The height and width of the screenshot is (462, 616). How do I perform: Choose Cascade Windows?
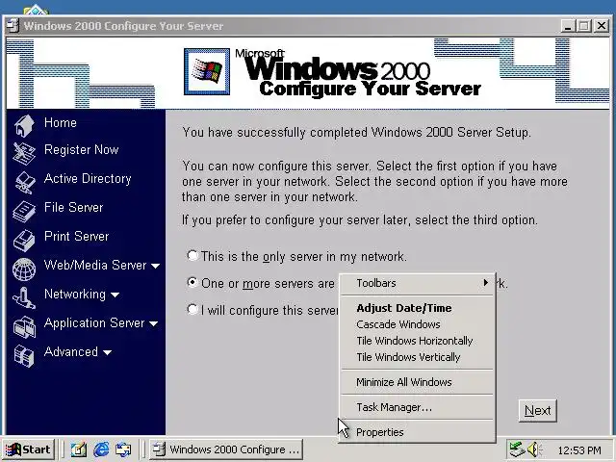[417, 324]
